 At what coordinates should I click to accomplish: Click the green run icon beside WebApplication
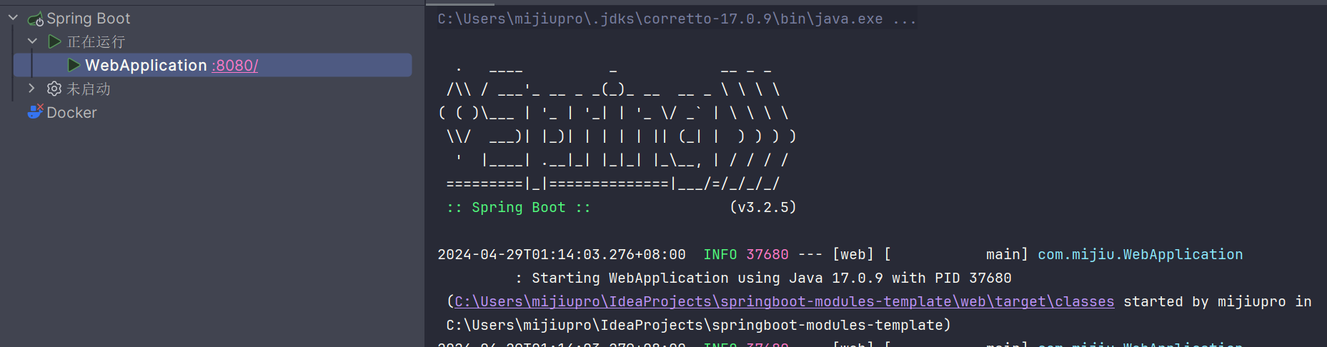[74, 65]
